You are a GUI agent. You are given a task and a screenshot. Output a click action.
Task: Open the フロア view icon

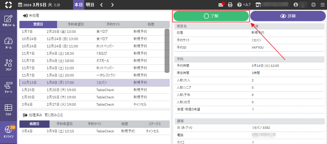coord(8,65)
